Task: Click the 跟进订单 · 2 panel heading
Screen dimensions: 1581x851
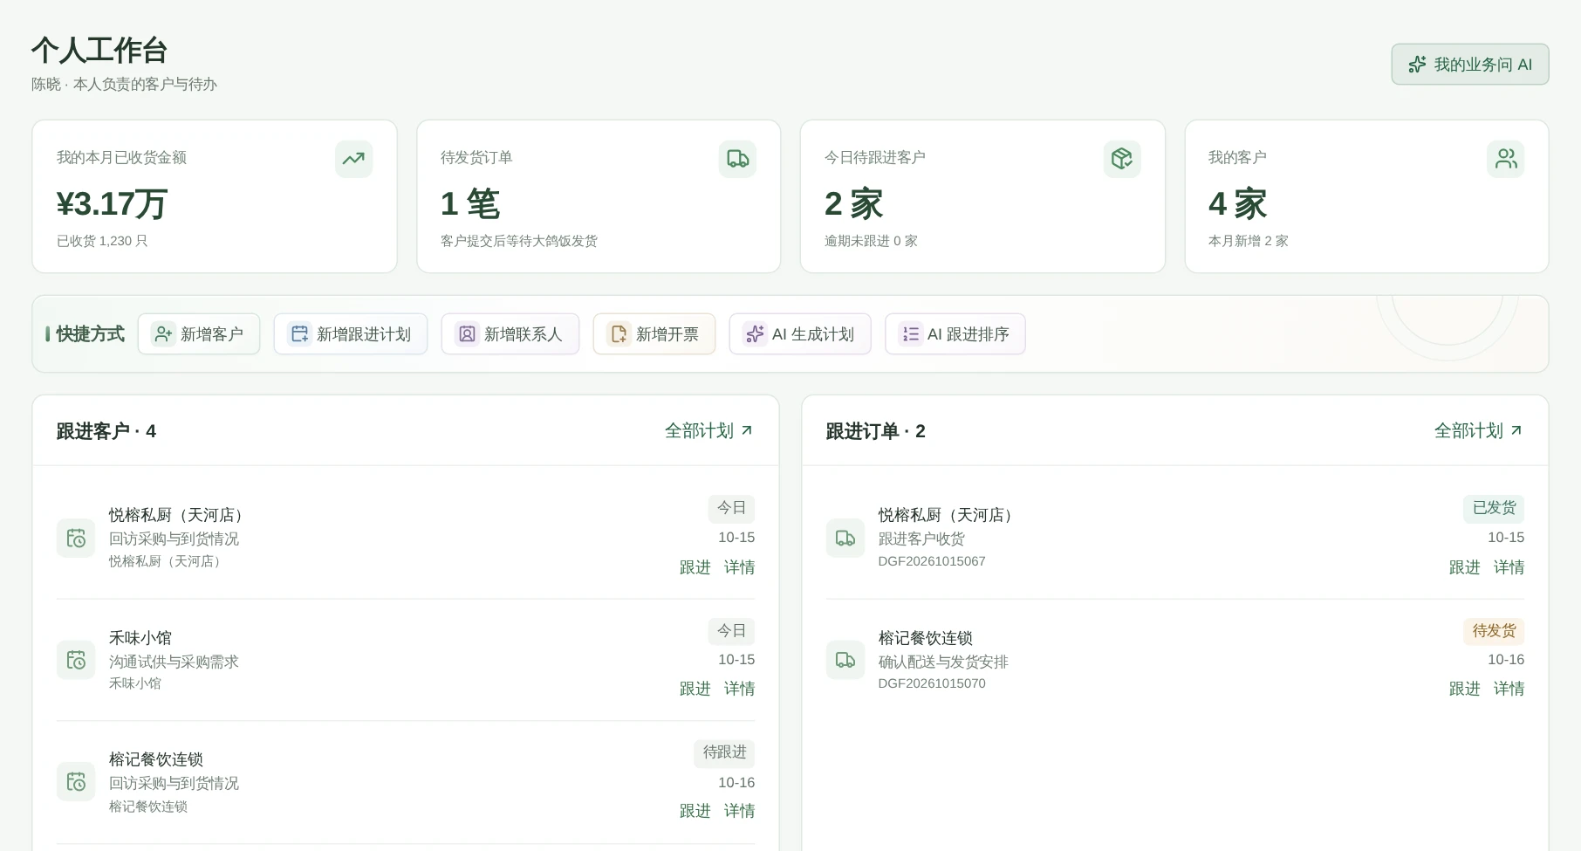Action: point(875,431)
